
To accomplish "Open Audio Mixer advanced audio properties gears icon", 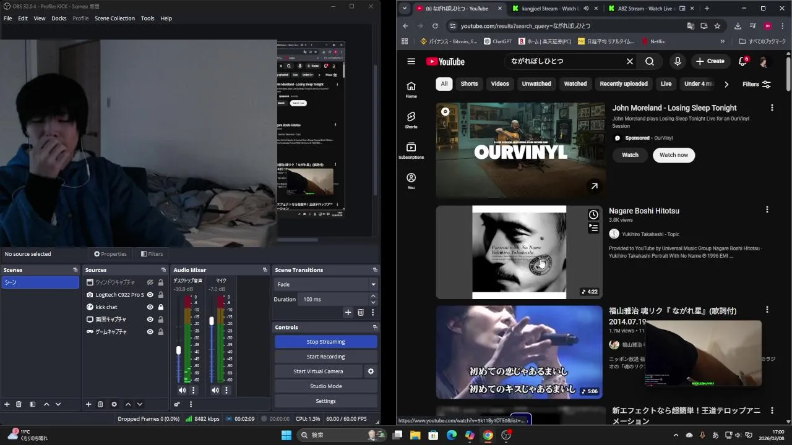I will pos(177,404).
